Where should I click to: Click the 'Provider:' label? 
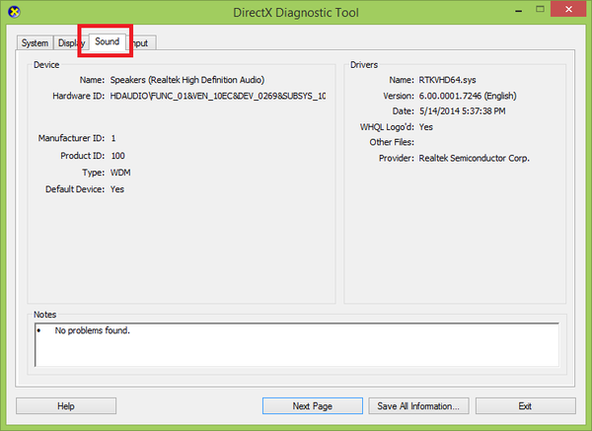click(397, 158)
